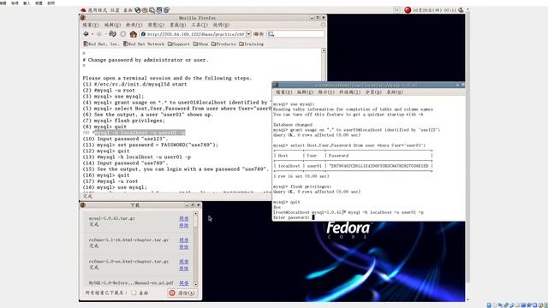Open the Desktop (桌面) menu in the top panel
548x308 pixels.
(128, 10)
